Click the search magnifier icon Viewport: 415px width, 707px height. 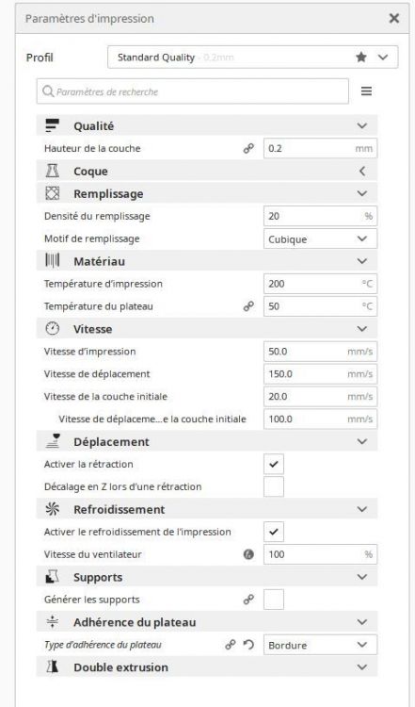tap(48, 91)
